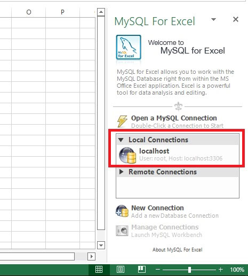
Task: Select column P header
Action: (62, 12)
